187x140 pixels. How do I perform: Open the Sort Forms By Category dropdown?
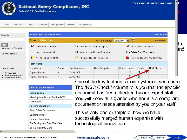tap(121, 41)
